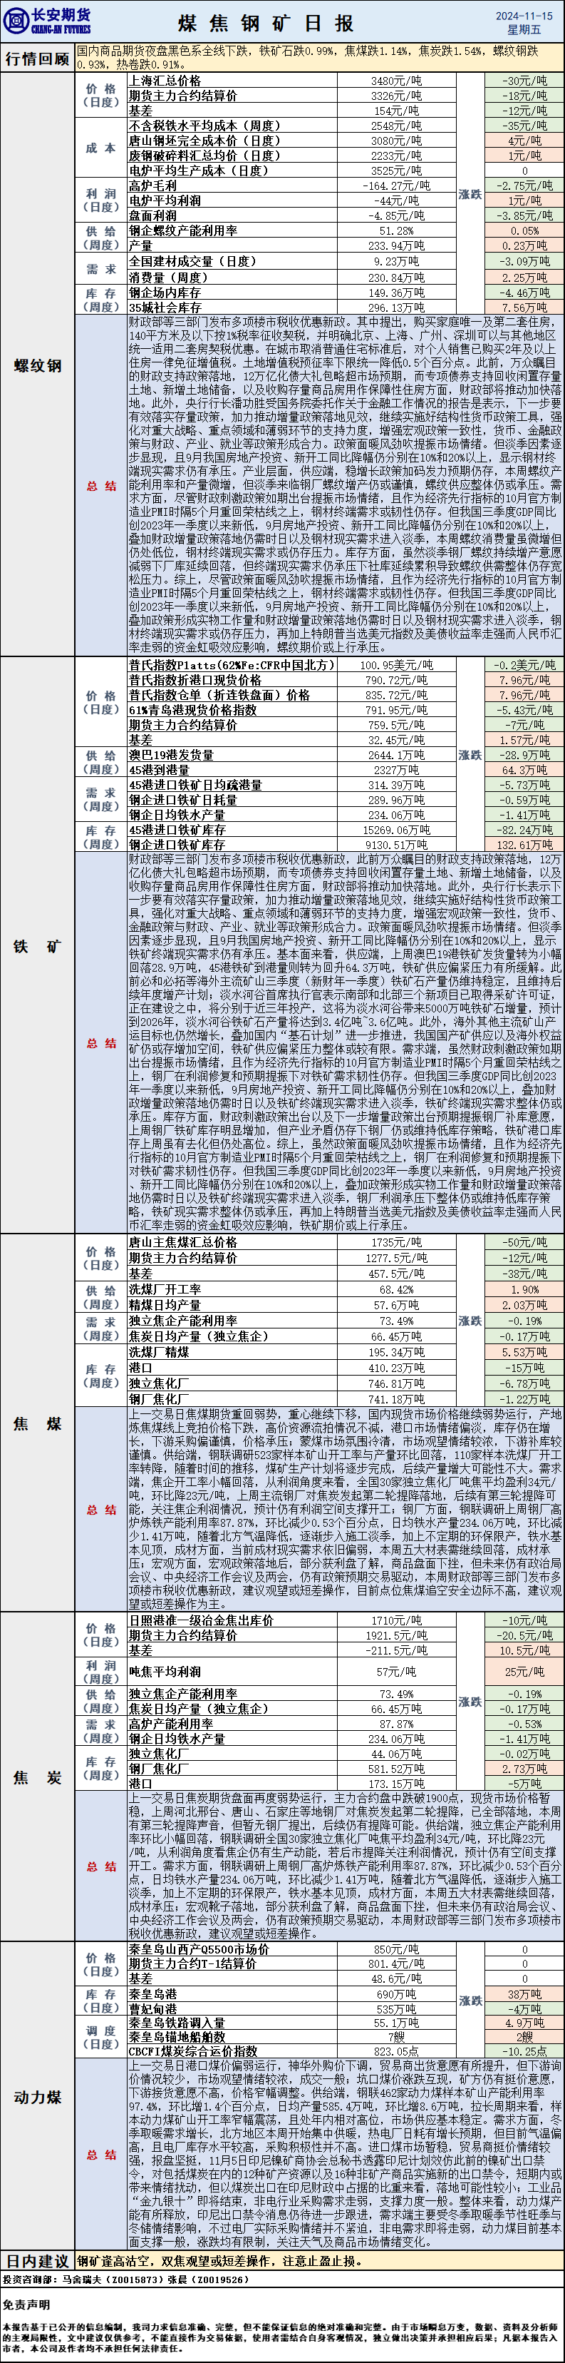The width and height of the screenshot is (565, 2363).
Task: Click the 全国建材成交量(日度) row label
Action: tap(193, 261)
